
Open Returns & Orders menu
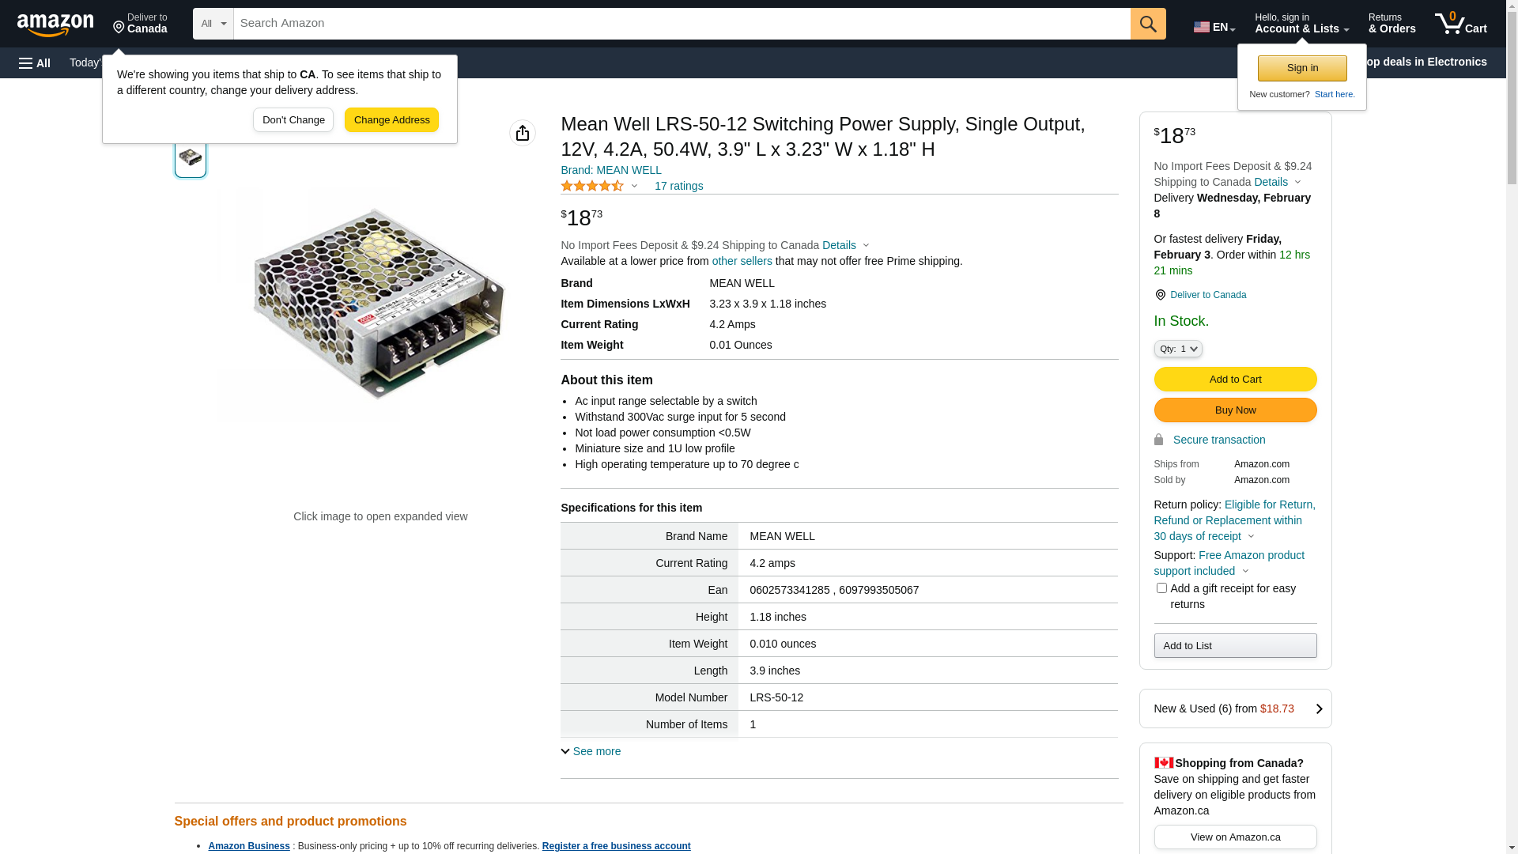click(x=1391, y=24)
